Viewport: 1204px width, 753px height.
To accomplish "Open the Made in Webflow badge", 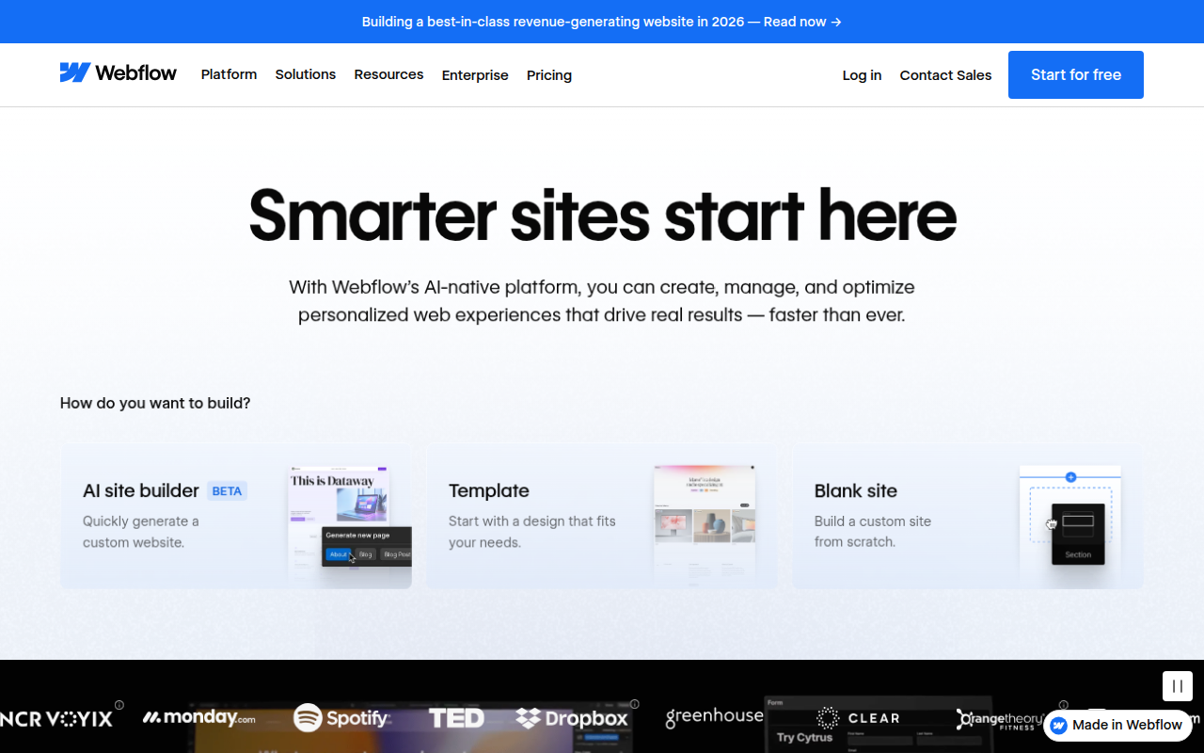I will pyautogui.click(x=1117, y=725).
